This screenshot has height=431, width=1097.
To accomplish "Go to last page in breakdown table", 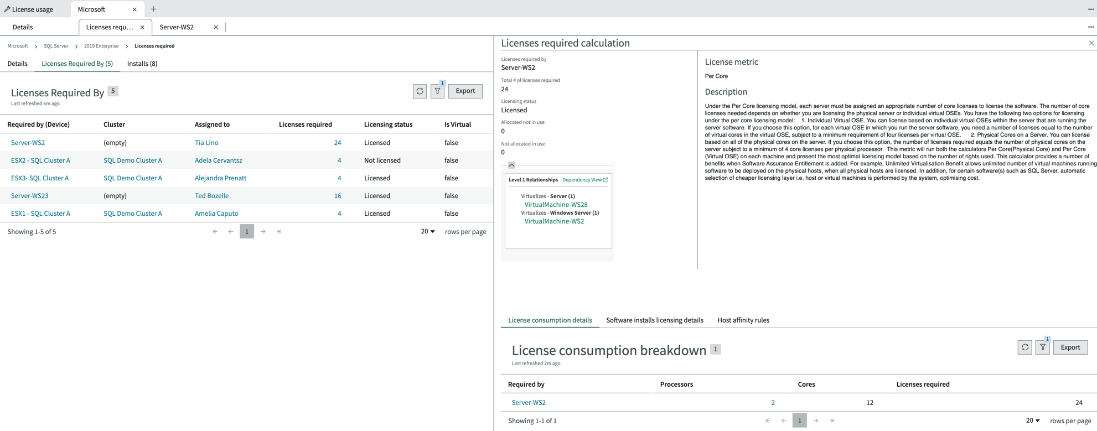I will tap(832, 421).
